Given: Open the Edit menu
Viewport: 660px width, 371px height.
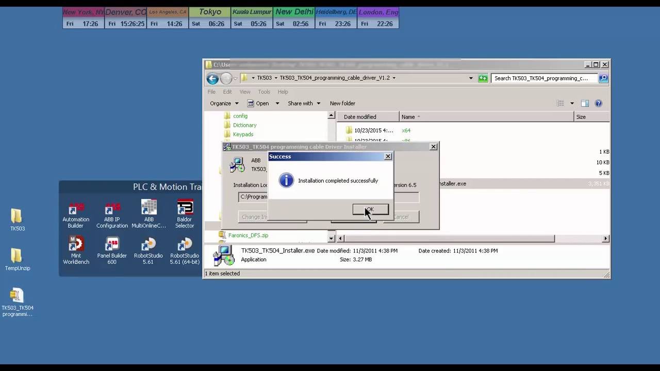Looking at the screenshot, I should (227, 92).
